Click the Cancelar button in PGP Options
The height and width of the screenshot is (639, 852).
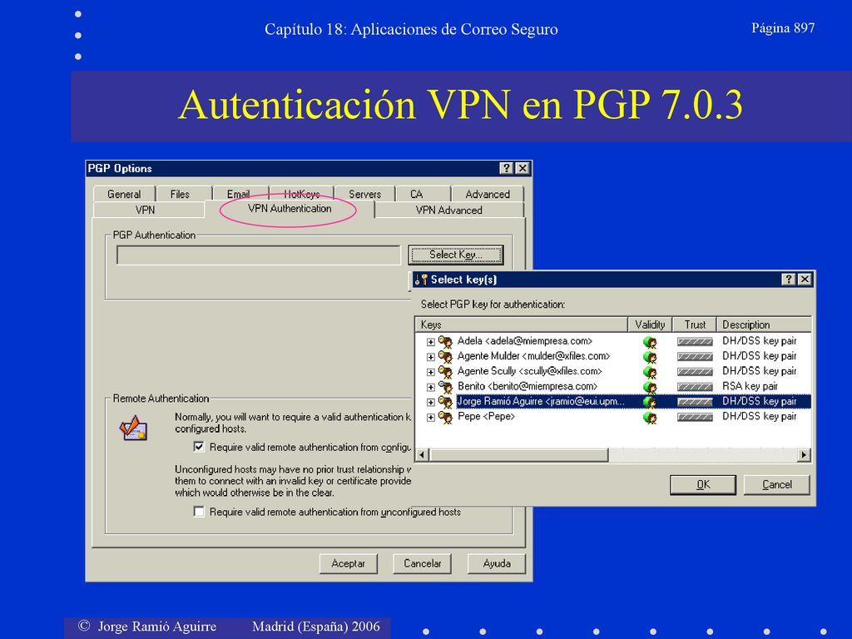coord(422,563)
